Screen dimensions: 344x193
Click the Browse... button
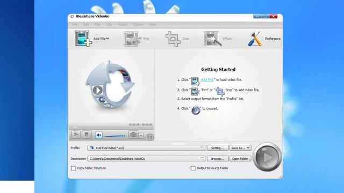point(218,159)
